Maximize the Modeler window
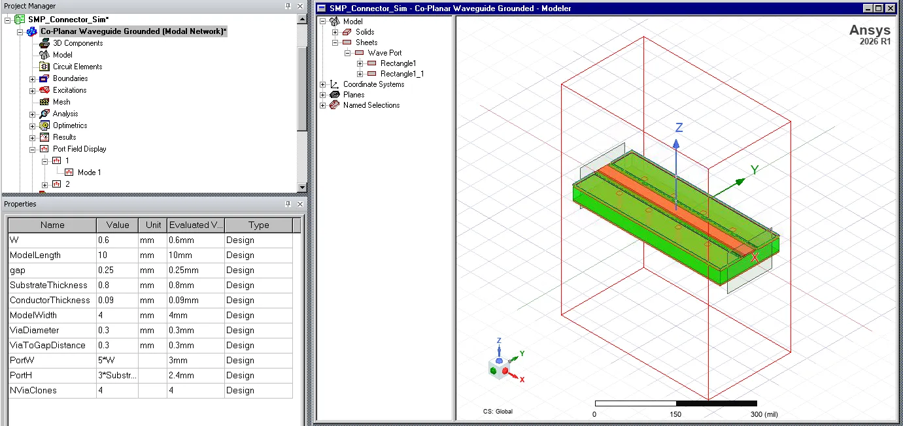 click(878, 8)
